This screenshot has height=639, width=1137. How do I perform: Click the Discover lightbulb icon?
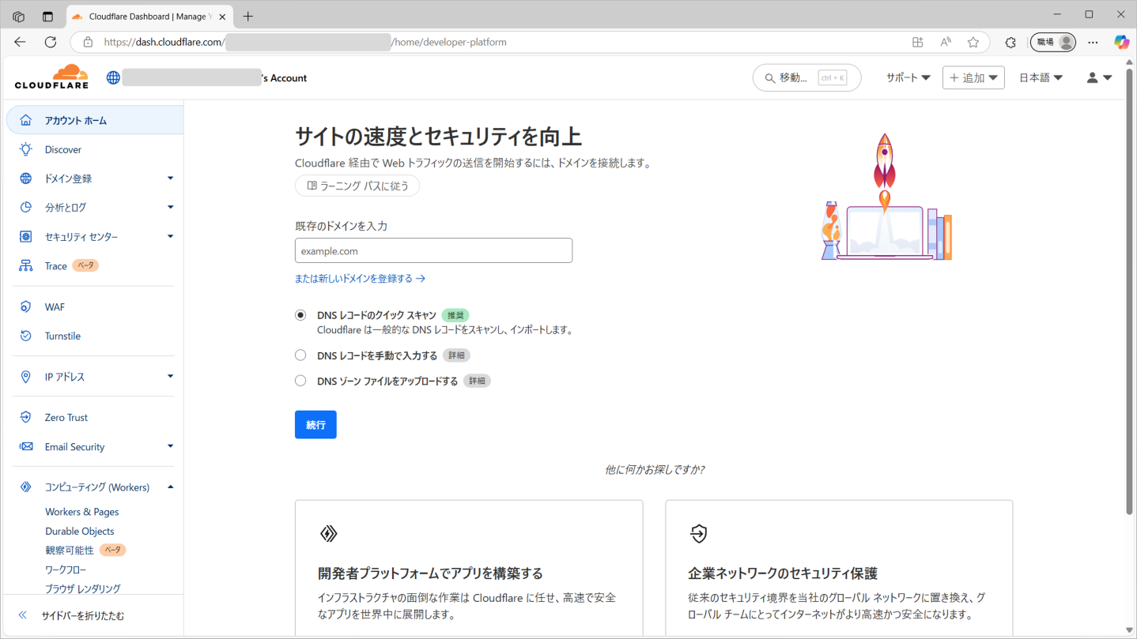26,149
